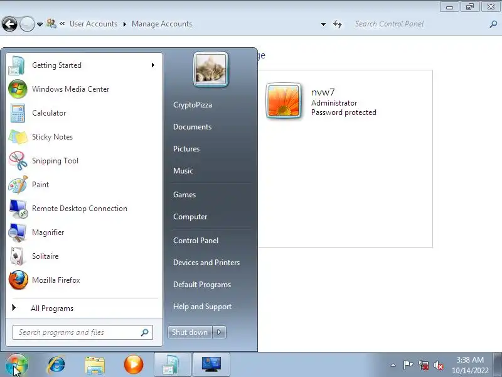Open Windows Explorer folder on taskbar

[95, 365]
